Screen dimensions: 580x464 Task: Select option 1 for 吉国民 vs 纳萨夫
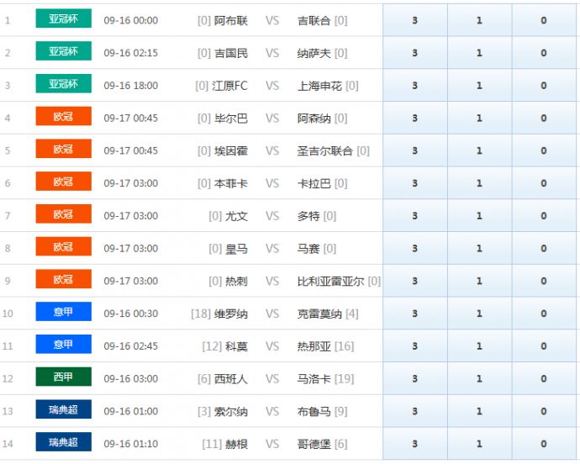click(479, 53)
